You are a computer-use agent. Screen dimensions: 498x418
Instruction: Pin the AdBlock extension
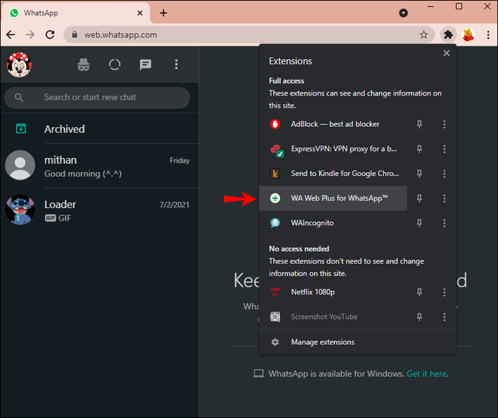coord(419,124)
